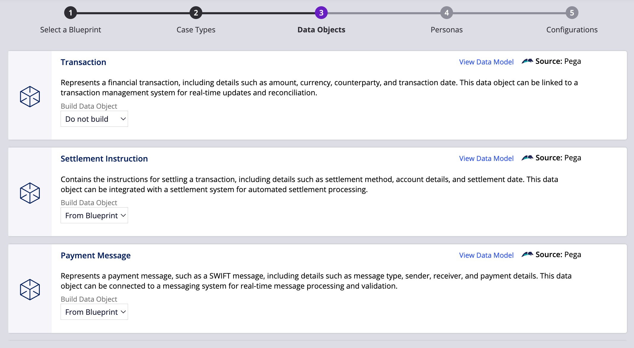Select step 5 circle in progress bar
Viewport: 634px width, 348px height.
click(572, 13)
